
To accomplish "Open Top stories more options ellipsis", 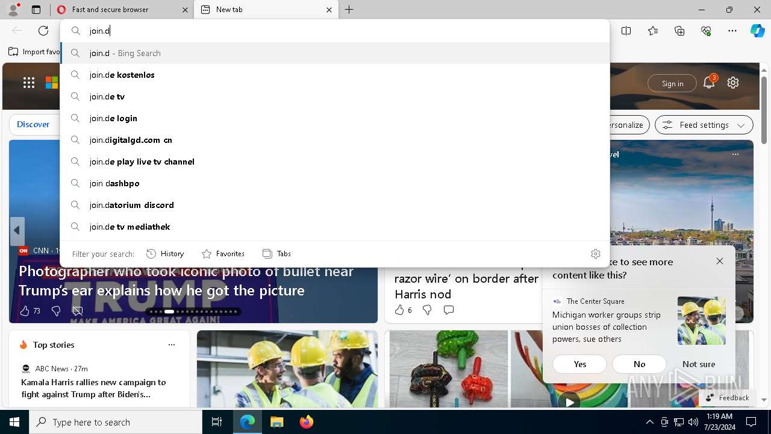I will [172, 345].
